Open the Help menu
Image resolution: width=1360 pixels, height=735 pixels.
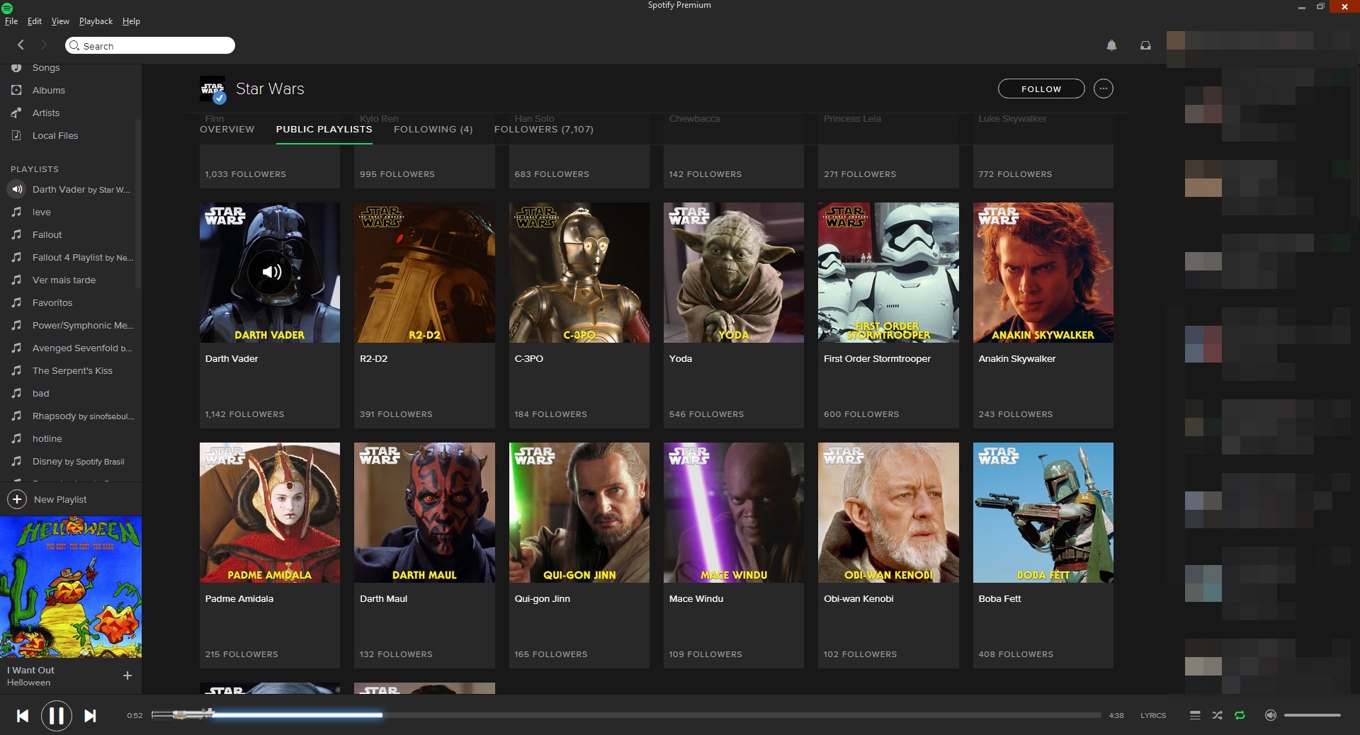[131, 21]
